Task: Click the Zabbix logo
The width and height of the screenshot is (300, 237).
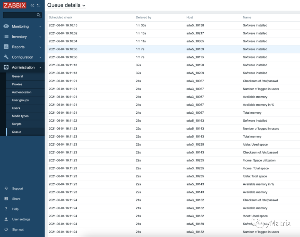Action: pyautogui.click(x=14, y=5)
